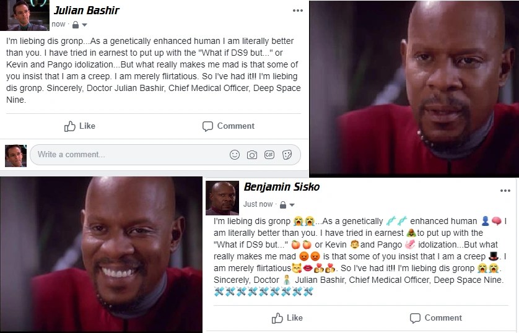The height and width of the screenshot is (333, 519).
Task: Click Julian Bashir's profile picture thumbnail
Action: 25,15
